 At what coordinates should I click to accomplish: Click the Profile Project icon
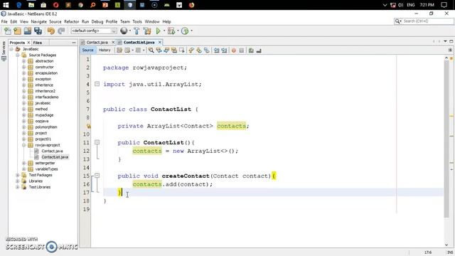click(185, 31)
